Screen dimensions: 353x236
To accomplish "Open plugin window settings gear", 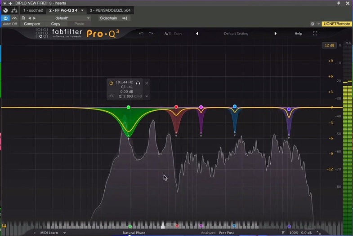I will (313, 24).
